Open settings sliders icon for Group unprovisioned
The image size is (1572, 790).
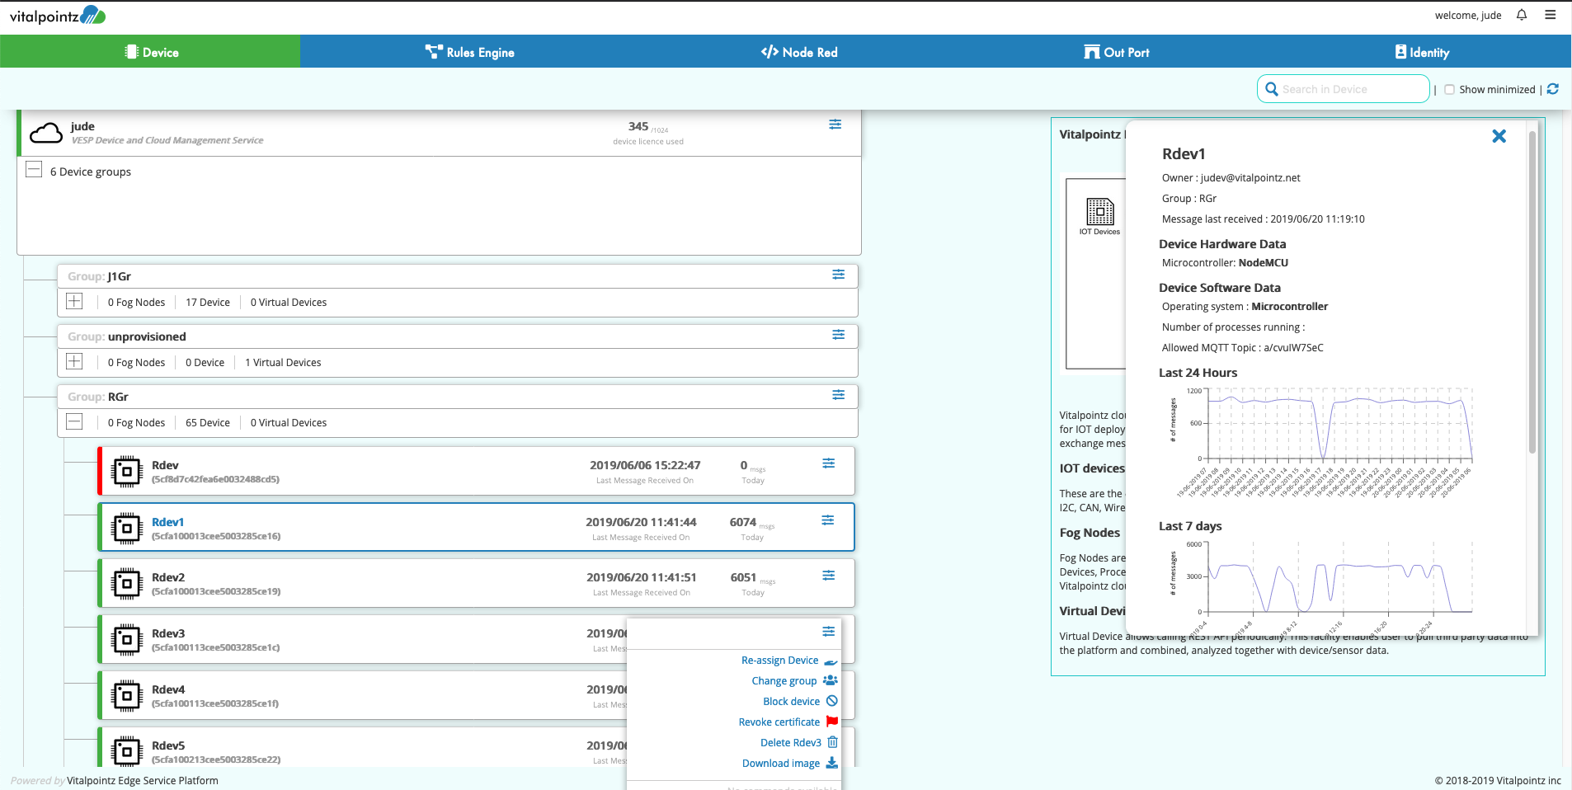tap(839, 335)
